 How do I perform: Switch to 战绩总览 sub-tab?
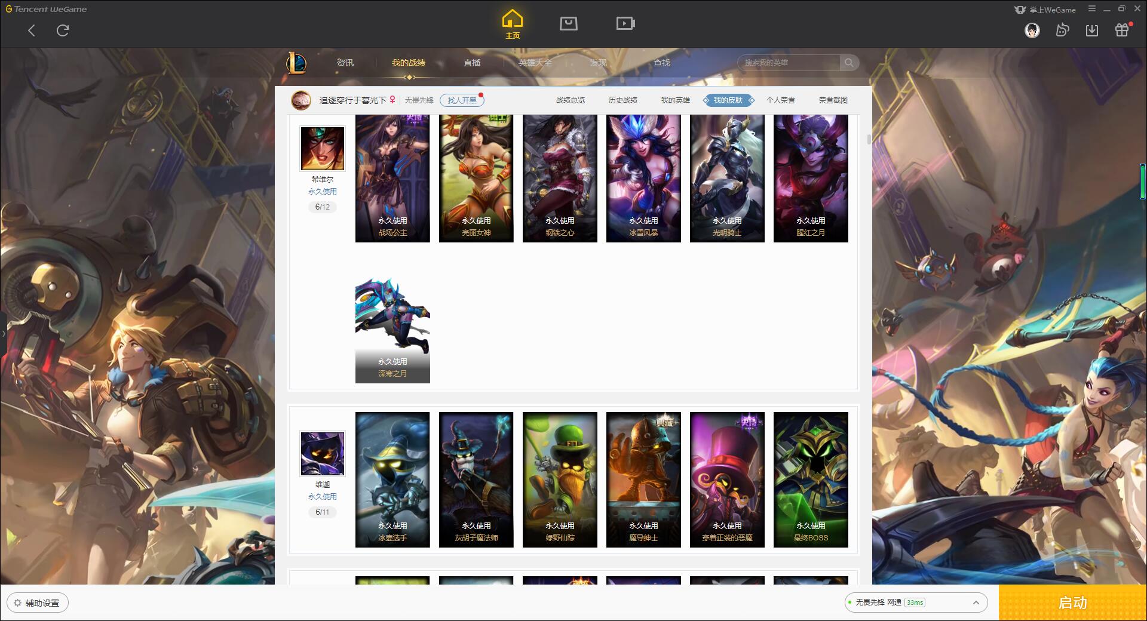[x=571, y=100]
